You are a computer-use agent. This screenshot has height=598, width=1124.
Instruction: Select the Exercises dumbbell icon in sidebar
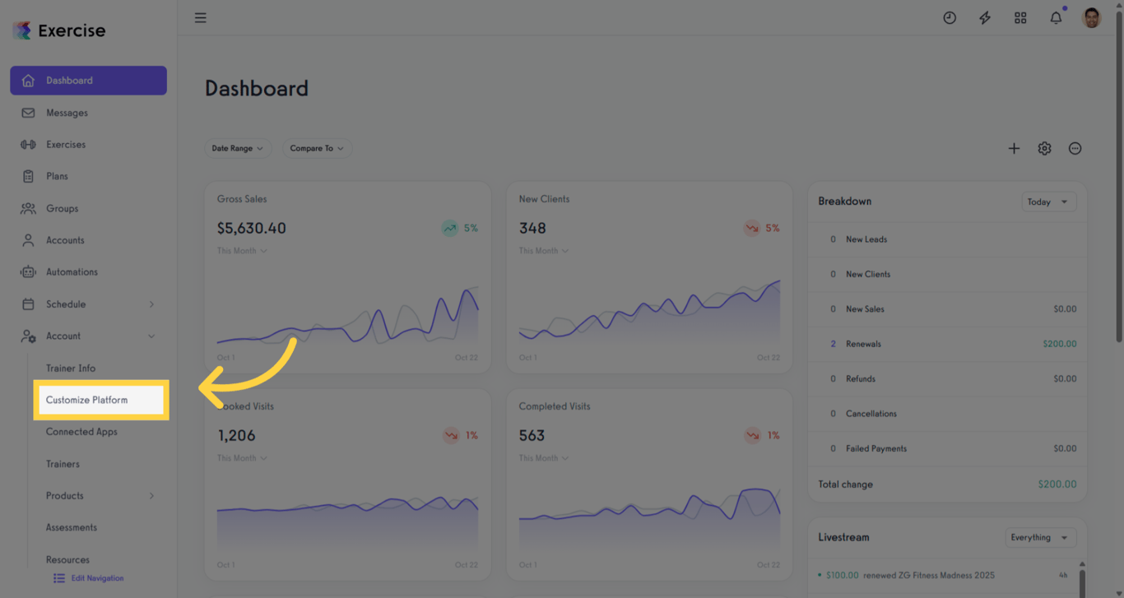(x=30, y=144)
